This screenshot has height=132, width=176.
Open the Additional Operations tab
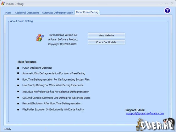pyautogui.click(x=27, y=13)
